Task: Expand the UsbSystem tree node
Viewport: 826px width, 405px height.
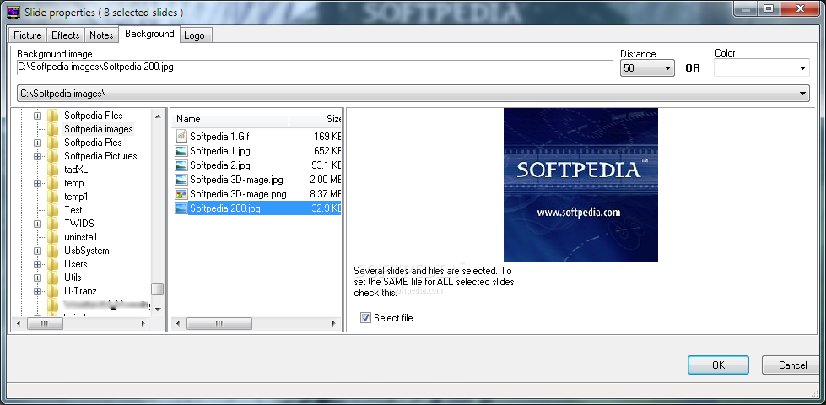Action: pyautogui.click(x=37, y=251)
